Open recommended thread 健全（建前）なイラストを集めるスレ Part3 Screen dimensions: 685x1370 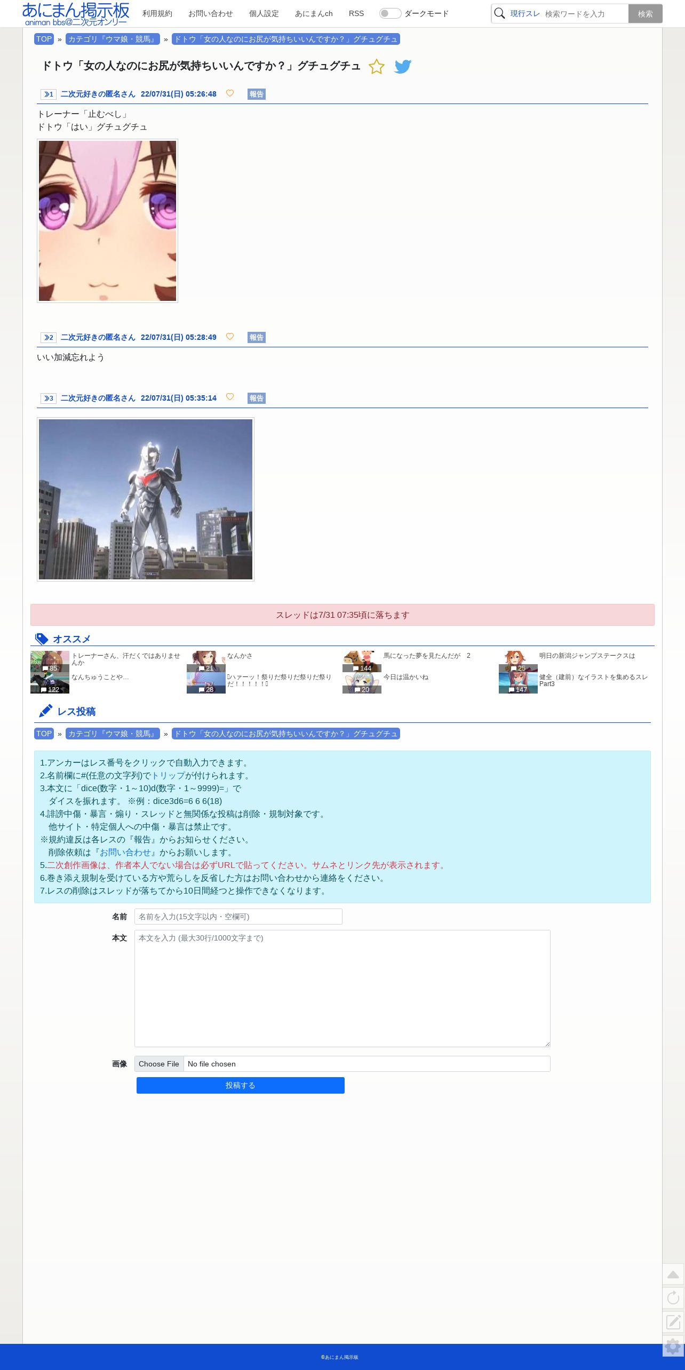click(x=593, y=680)
